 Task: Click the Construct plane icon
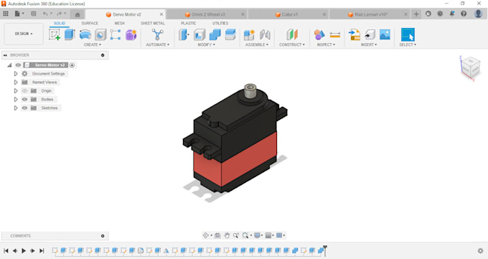292,34
